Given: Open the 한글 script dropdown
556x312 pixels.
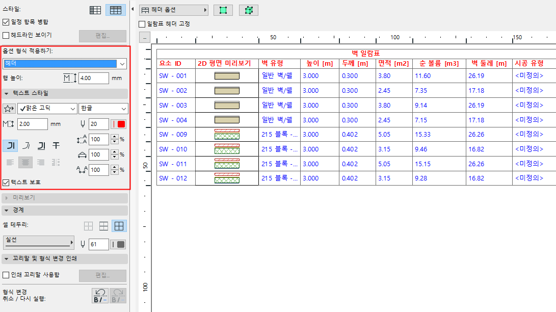Looking at the screenshot, I should (103, 109).
